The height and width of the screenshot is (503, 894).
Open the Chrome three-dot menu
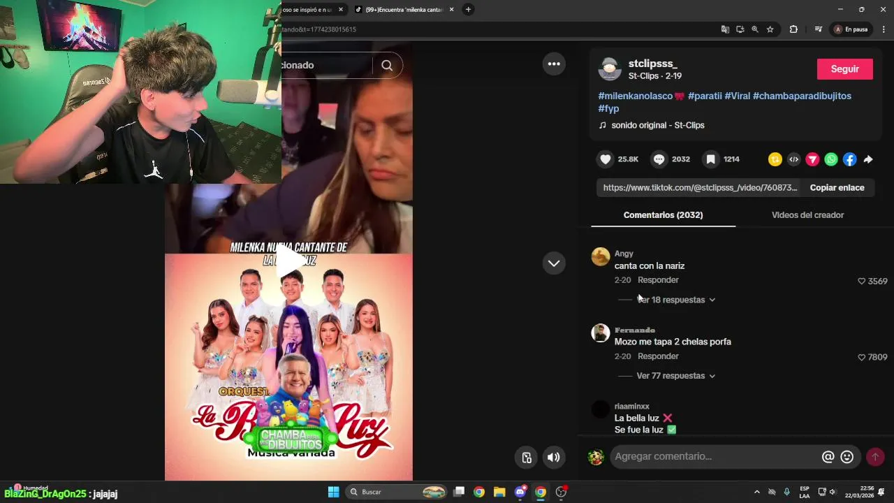point(884,29)
